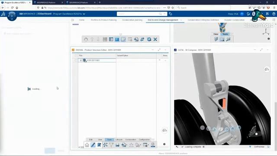Image resolution: width=277 pixels, height=156 pixels.
Task: Open the notifications bell icon
Action: [248, 14]
